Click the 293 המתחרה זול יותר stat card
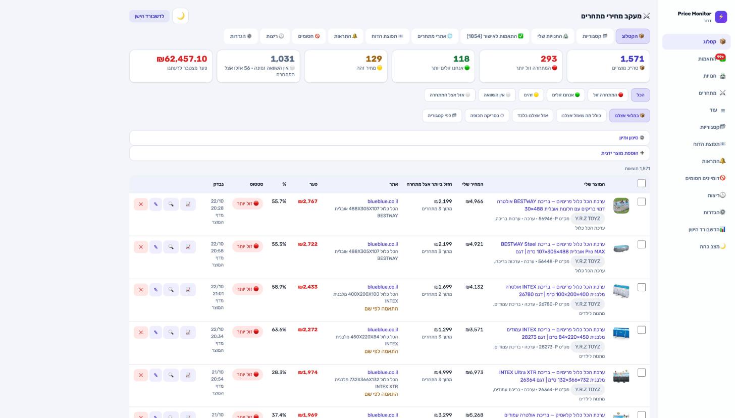This screenshot has width=735, height=418. pyautogui.click(x=520, y=66)
